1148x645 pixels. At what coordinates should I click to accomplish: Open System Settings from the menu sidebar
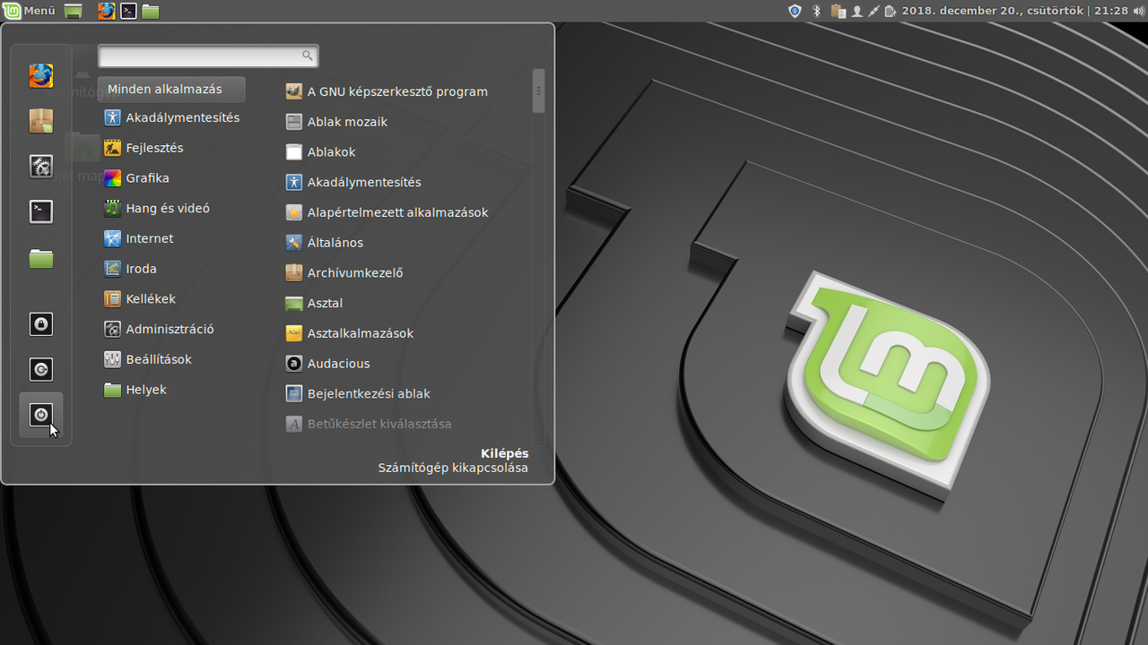pyautogui.click(x=40, y=166)
